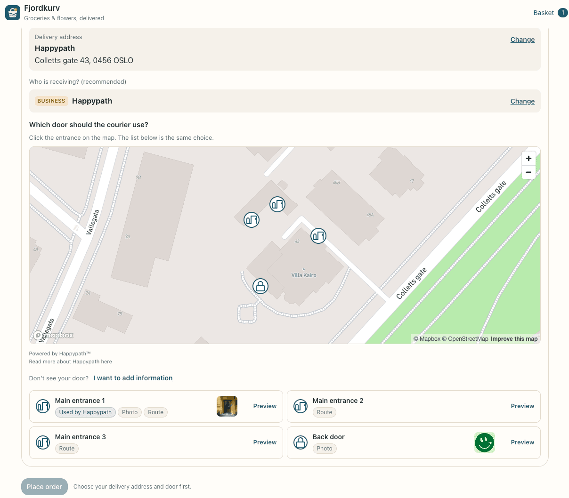Image resolution: width=569 pixels, height=498 pixels.
Task: Click the Main entrance 1 door icon
Action: pos(43,406)
